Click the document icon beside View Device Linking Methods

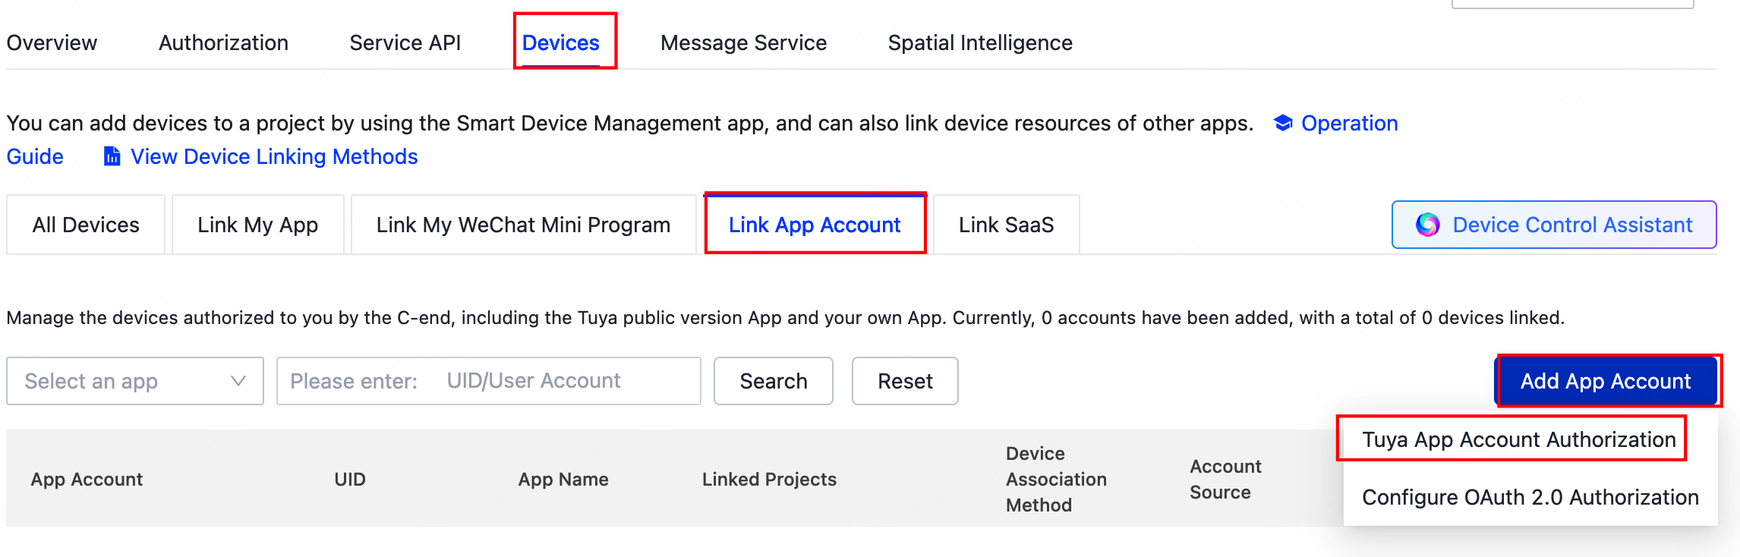pos(111,156)
